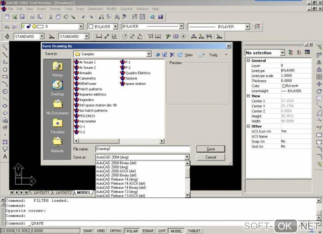The width and height of the screenshot is (323, 234).
Task: Click the Move tool in right toolbar
Action: [319, 84]
